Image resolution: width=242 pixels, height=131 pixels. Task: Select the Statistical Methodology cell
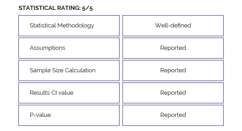pos(69,26)
